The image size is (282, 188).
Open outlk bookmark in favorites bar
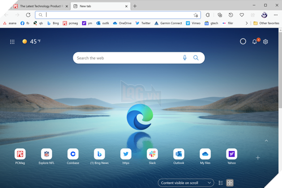coord(103,23)
